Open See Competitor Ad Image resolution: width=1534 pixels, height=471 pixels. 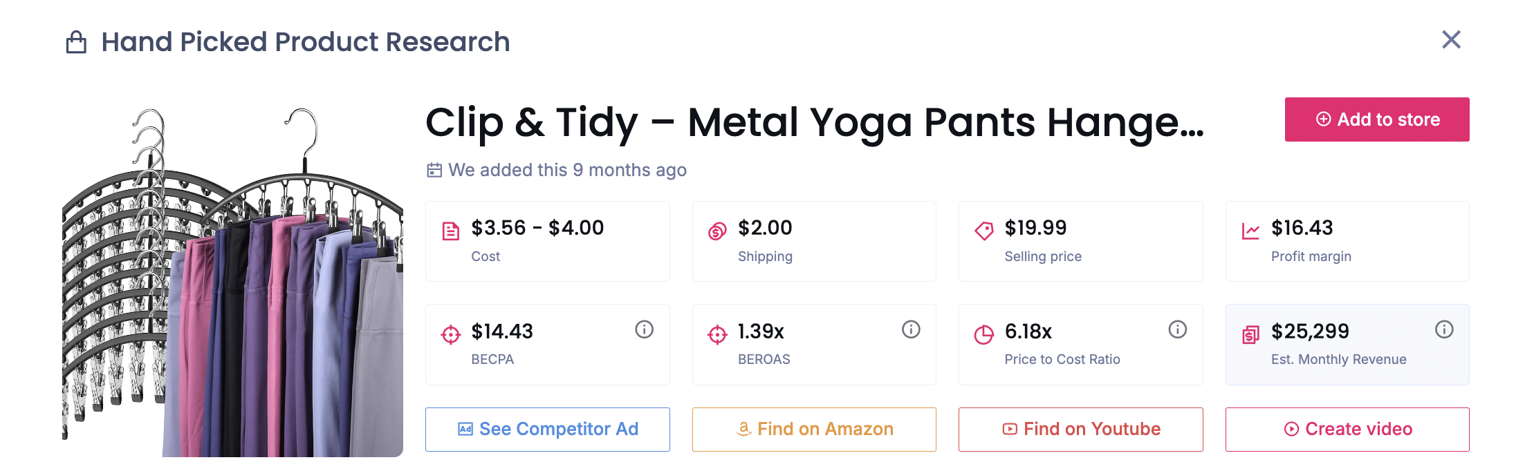[x=547, y=430]
